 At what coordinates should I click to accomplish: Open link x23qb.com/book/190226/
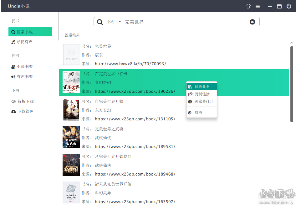[135, 92]
